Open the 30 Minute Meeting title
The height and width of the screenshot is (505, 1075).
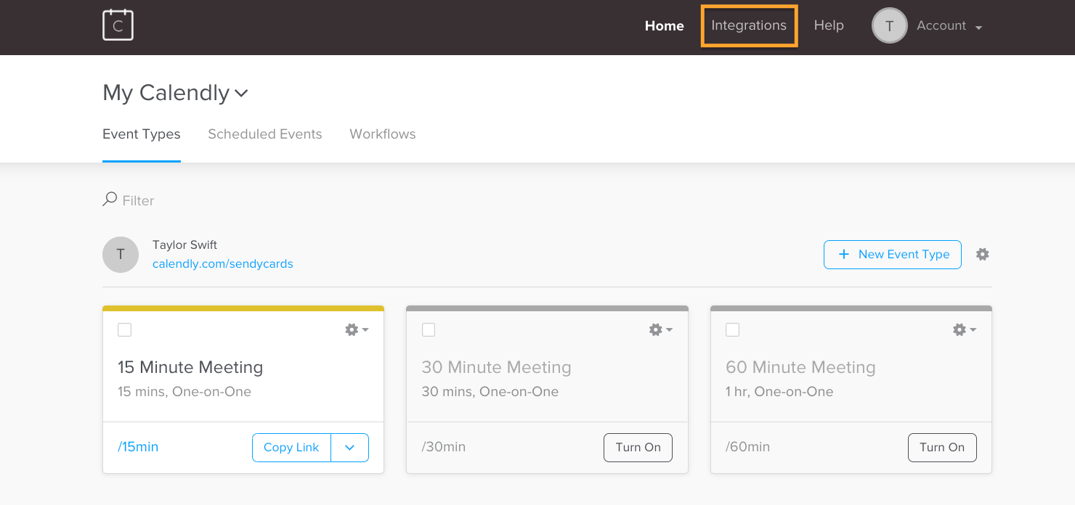(497, 367)
